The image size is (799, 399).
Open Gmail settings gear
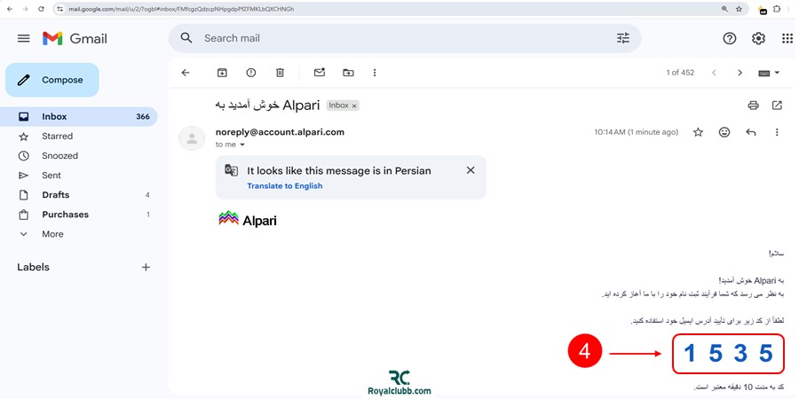(x=758, y=38)
